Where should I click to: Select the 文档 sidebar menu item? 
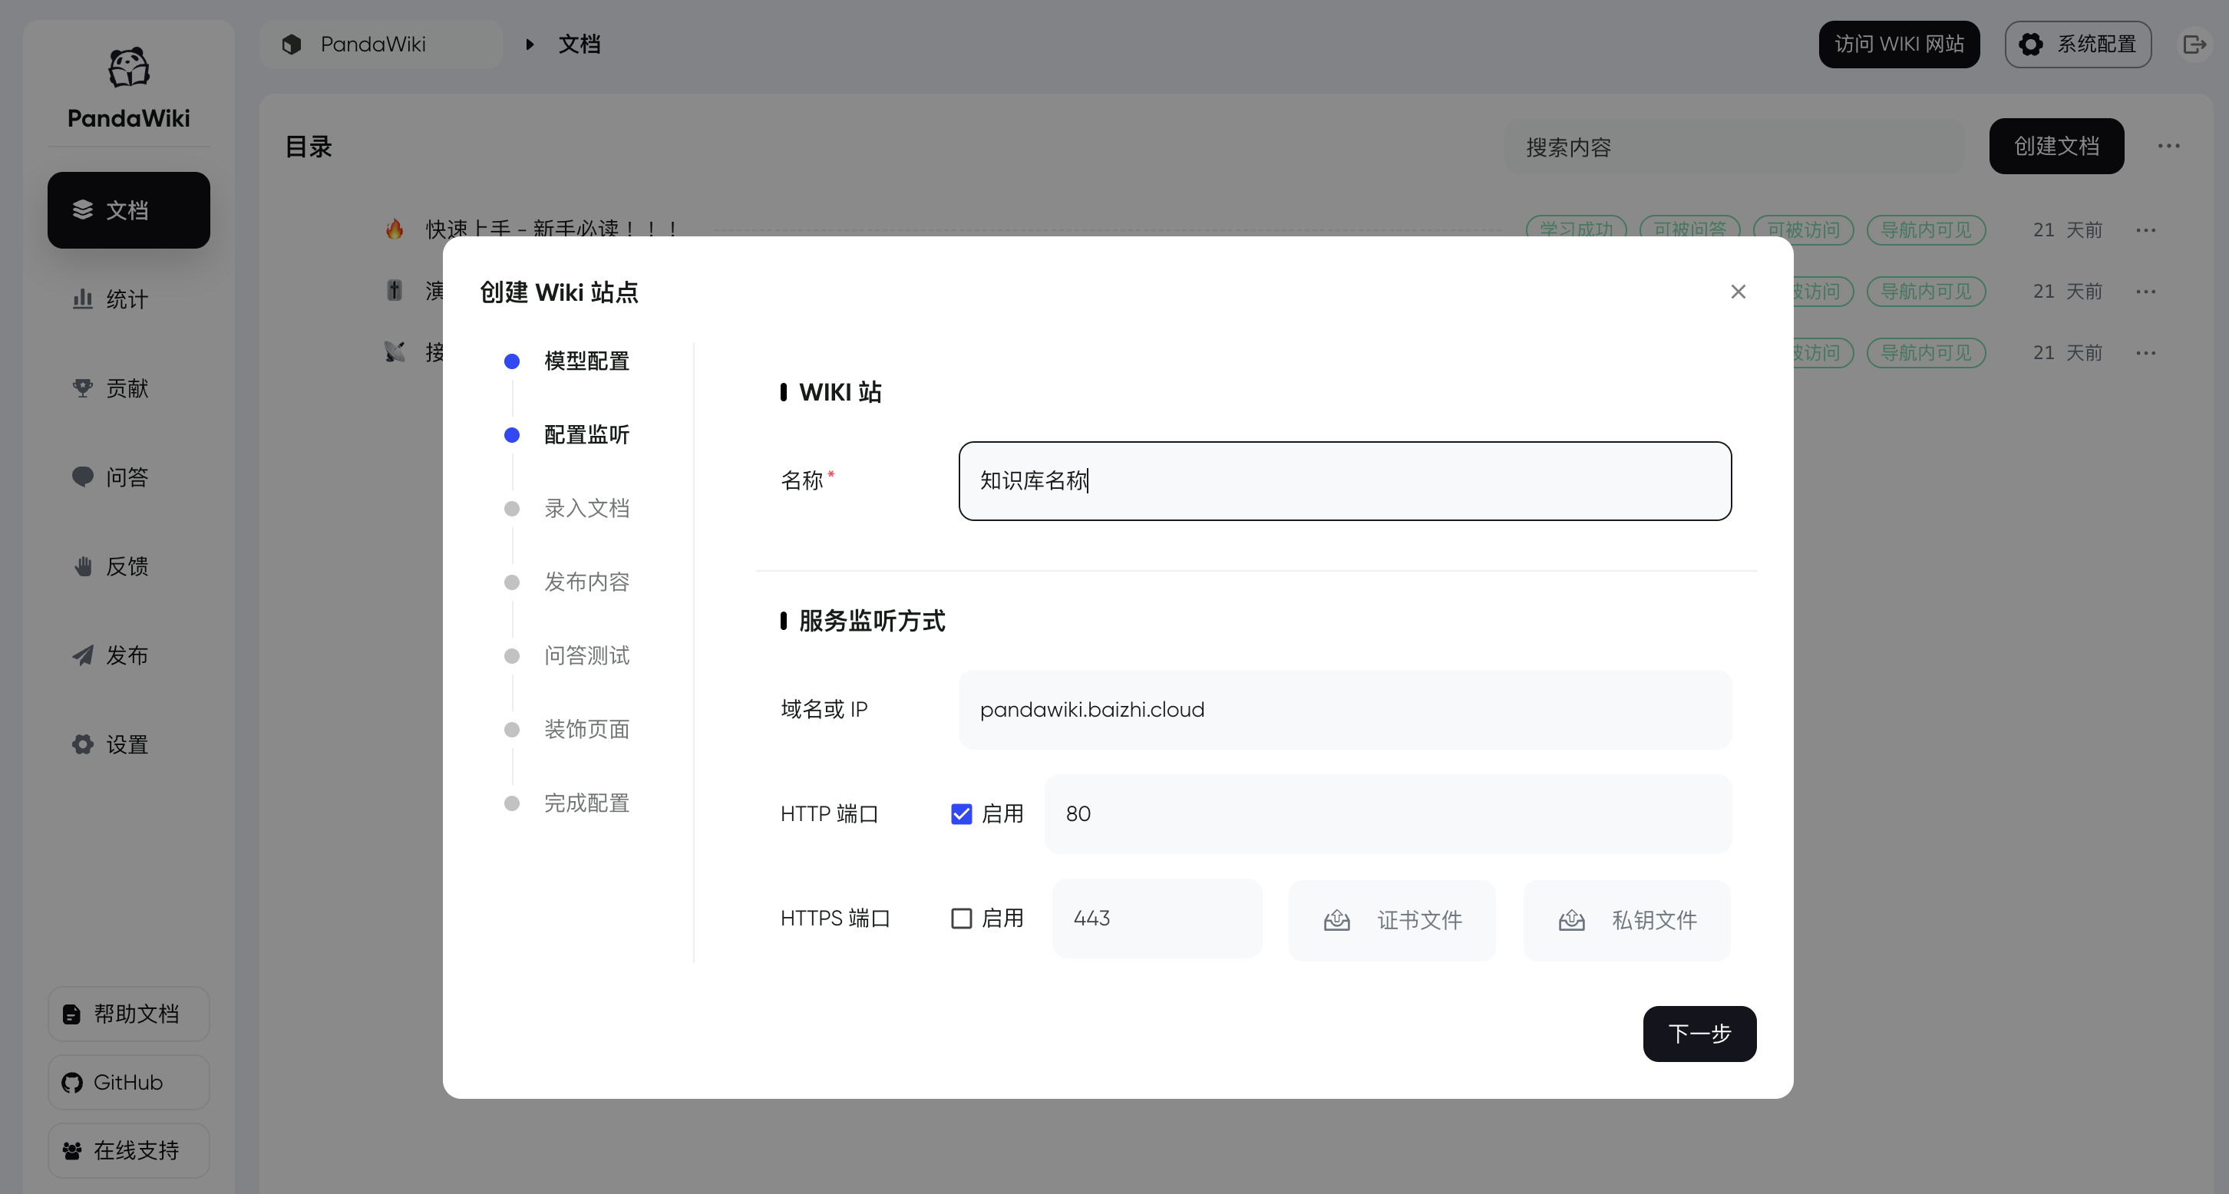point(128,210)
